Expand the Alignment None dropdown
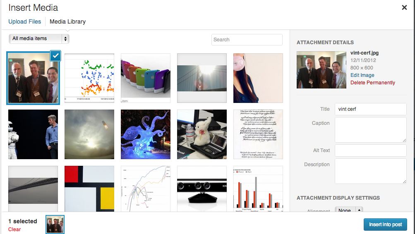Viewport: 415px width, 234px height. 348,210
